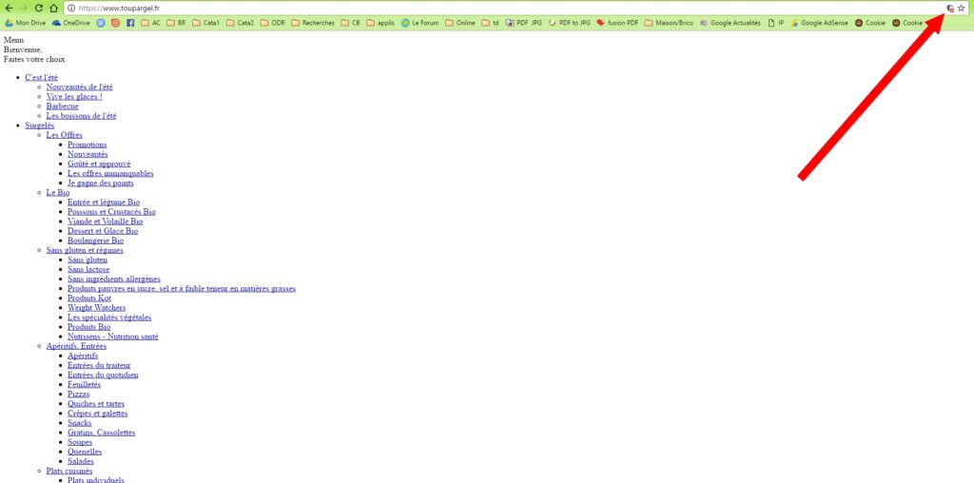Follow the Barbecue link
The height and width of the screenshot is (483, 974).
pyautogui.click(x=64, y=106)
